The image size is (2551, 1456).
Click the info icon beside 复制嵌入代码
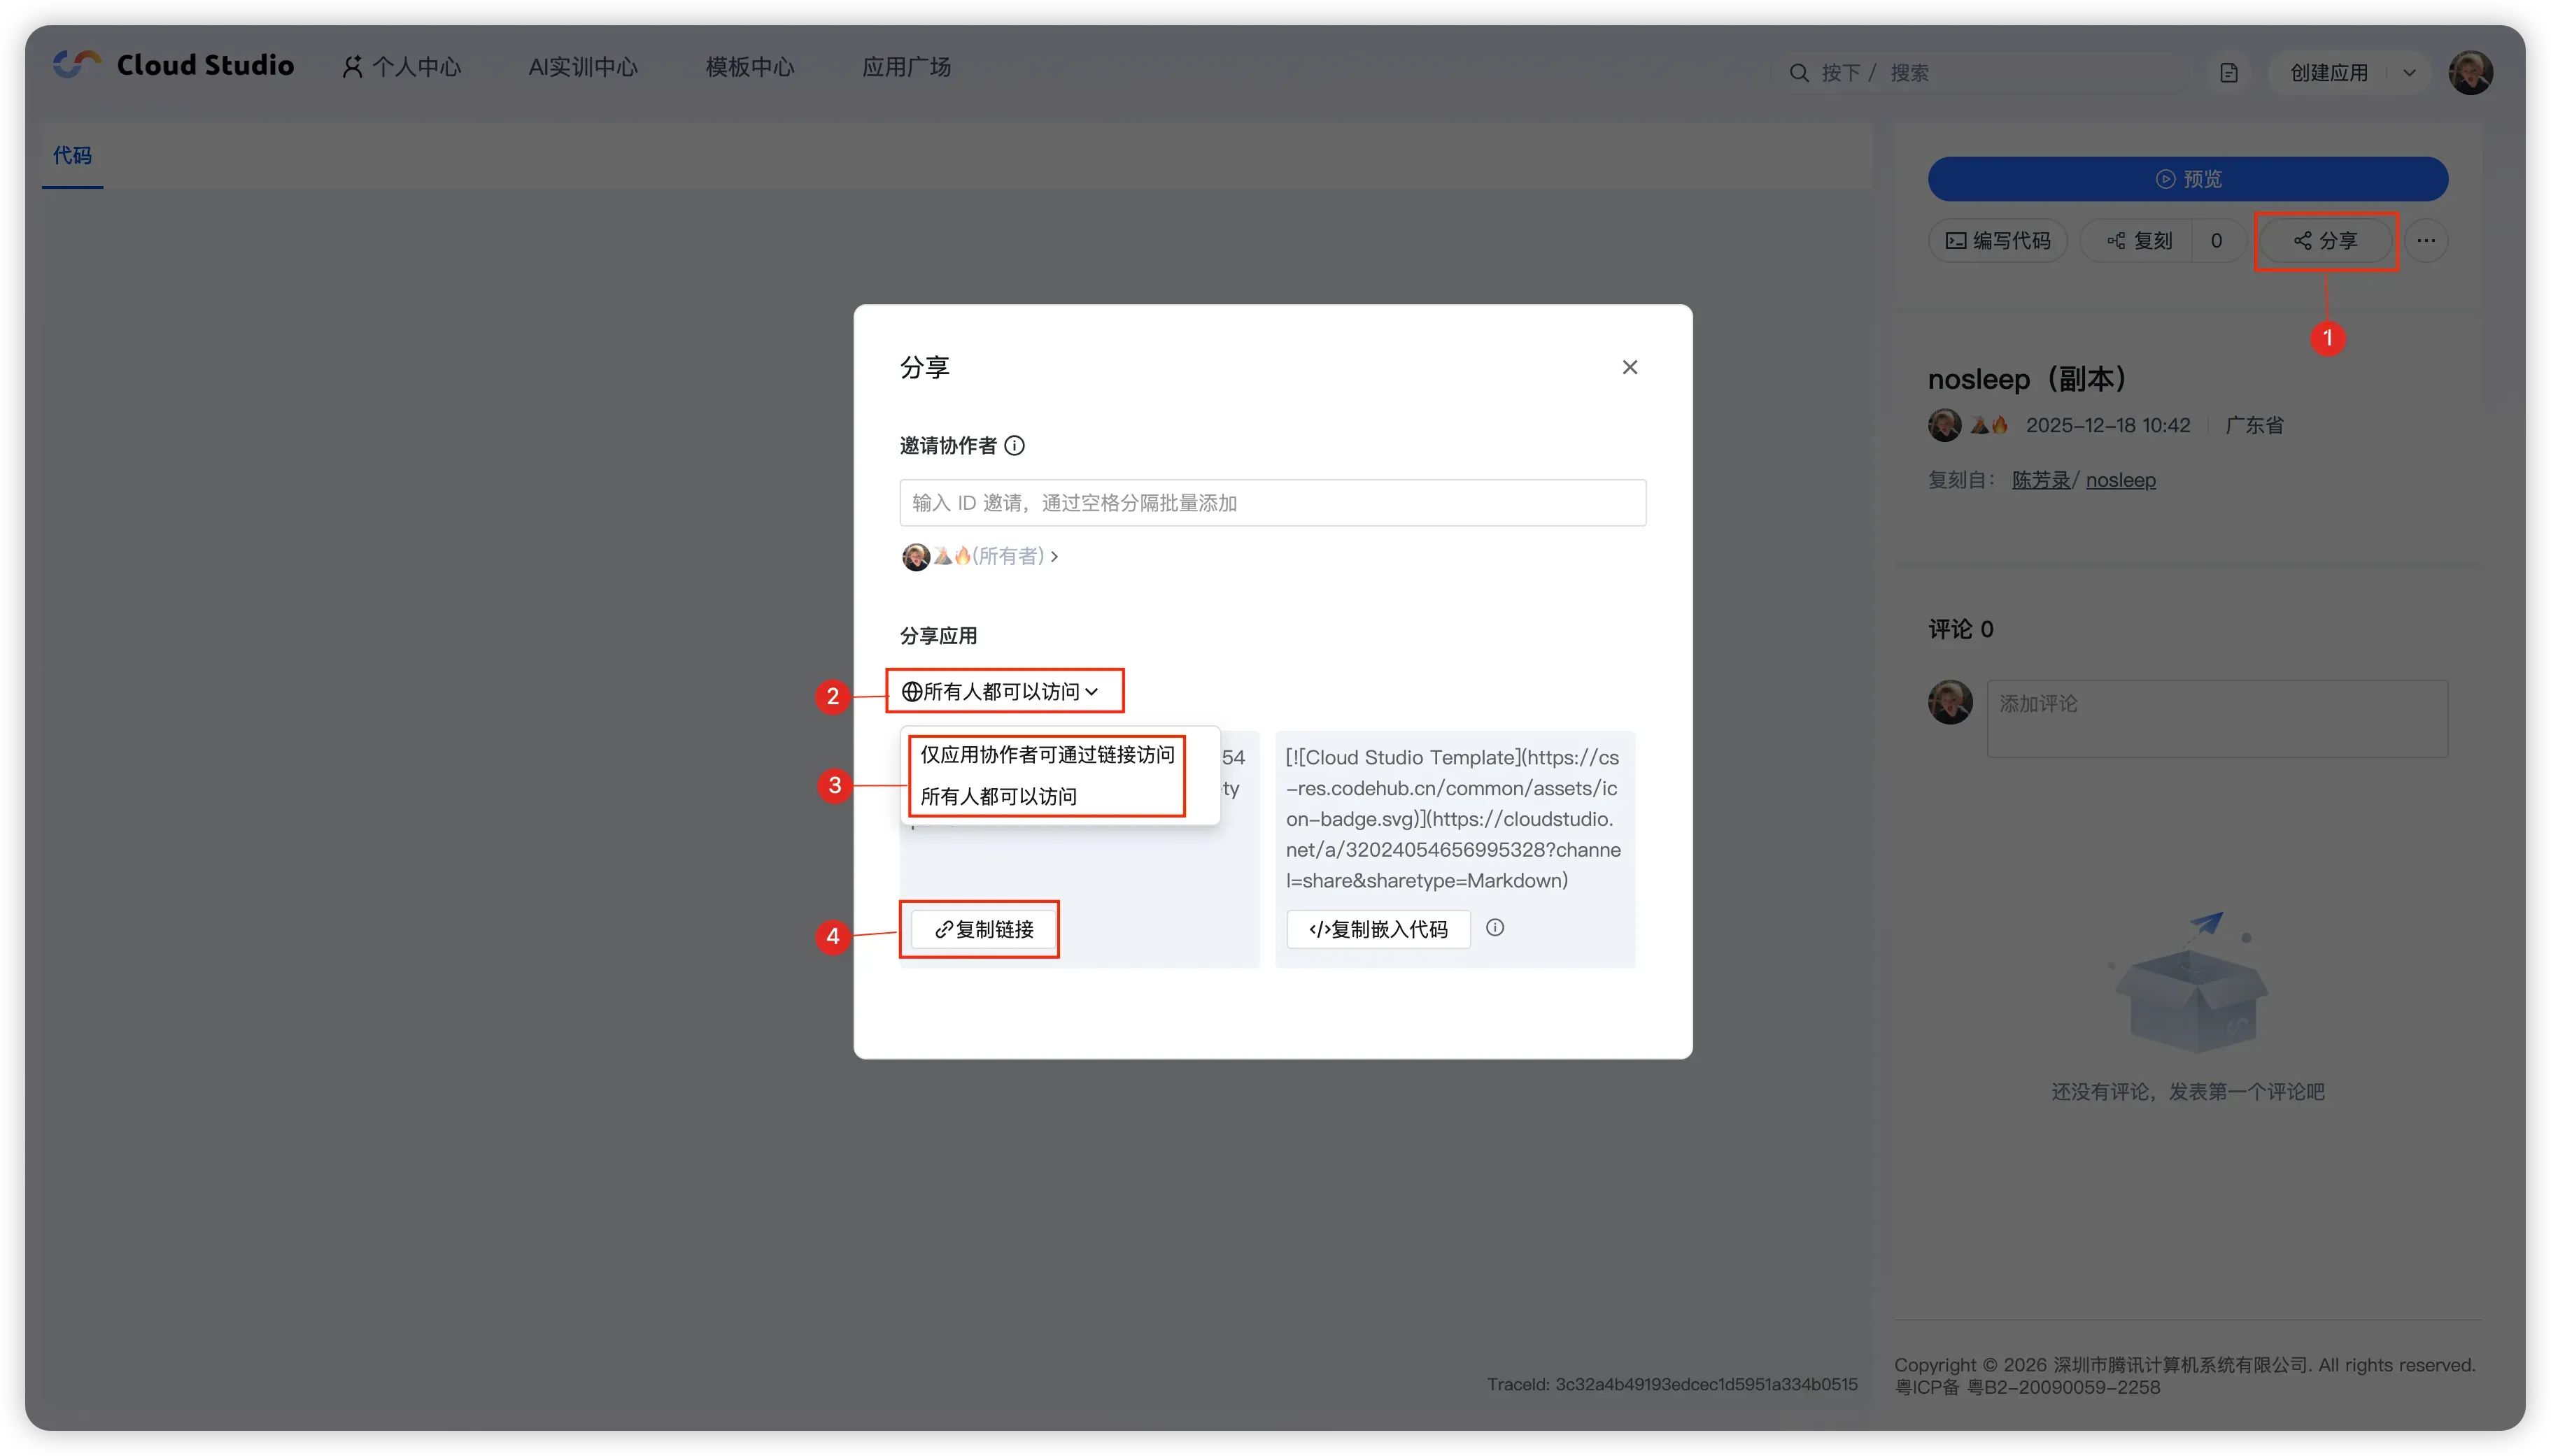click(1494, 928)
